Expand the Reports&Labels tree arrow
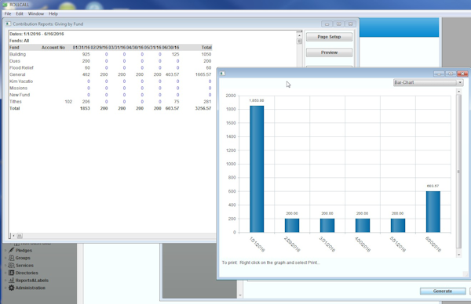 (x=5, y=280)
